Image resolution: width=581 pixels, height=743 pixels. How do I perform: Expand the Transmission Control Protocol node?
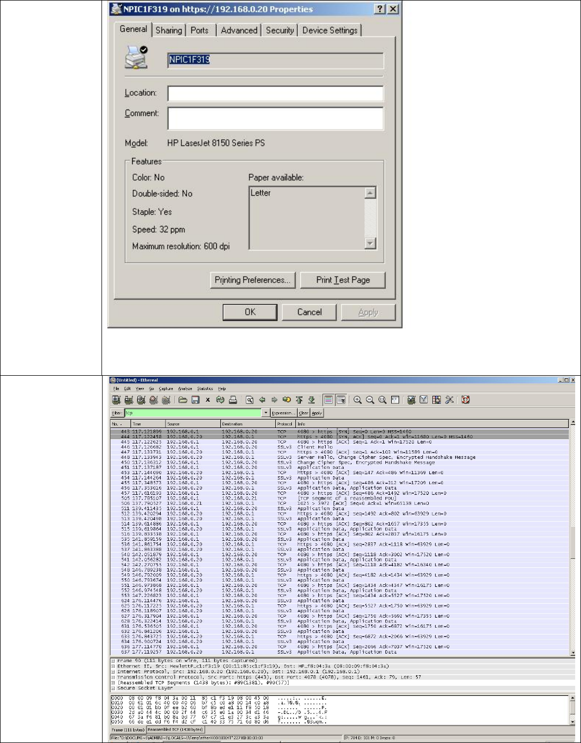click(113, 677)
